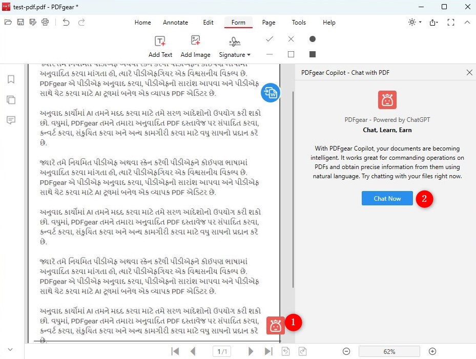Select the Add Text form tool
This screenshot has width=476, height=359.
coord(160,45)
